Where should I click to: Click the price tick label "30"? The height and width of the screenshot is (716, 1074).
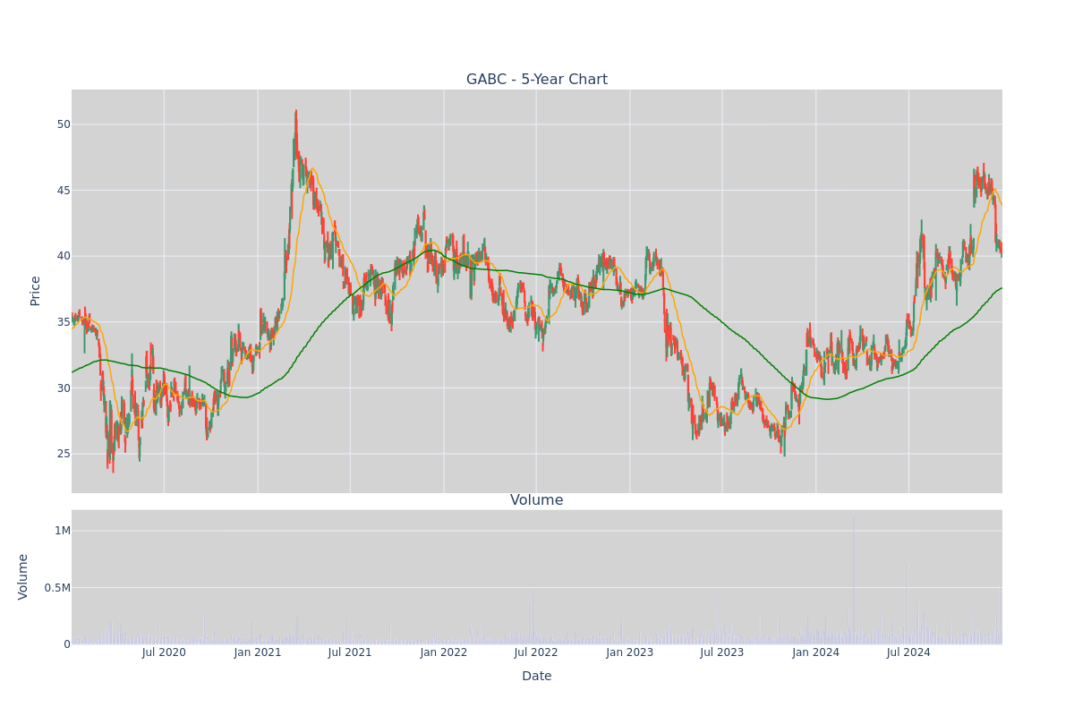pos(64,388)
